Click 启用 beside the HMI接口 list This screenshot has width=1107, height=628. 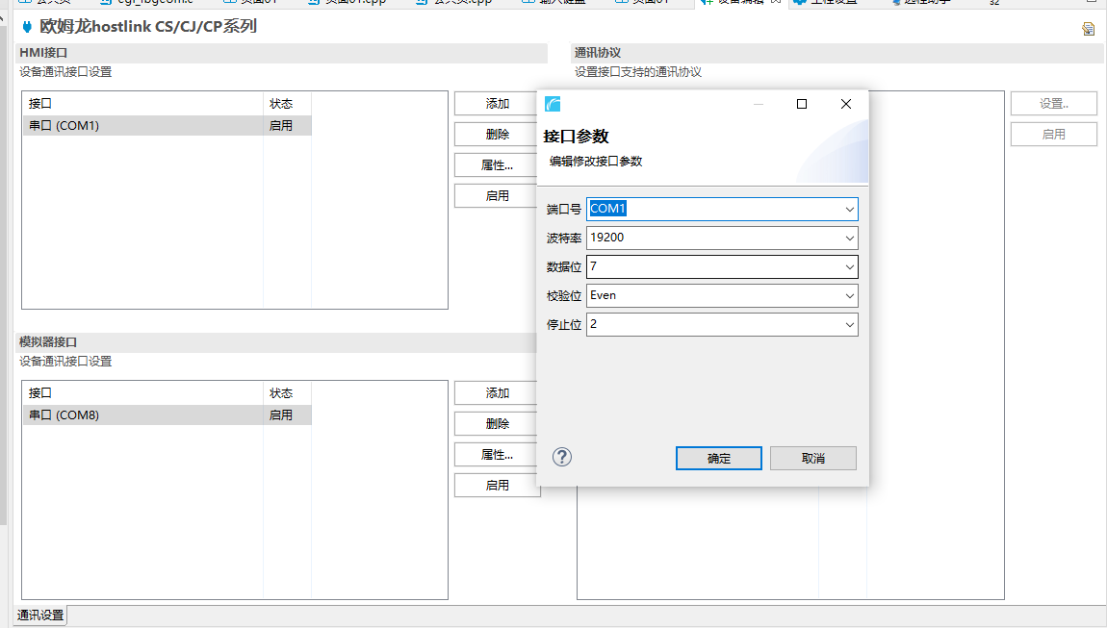(x=497, y=195)
